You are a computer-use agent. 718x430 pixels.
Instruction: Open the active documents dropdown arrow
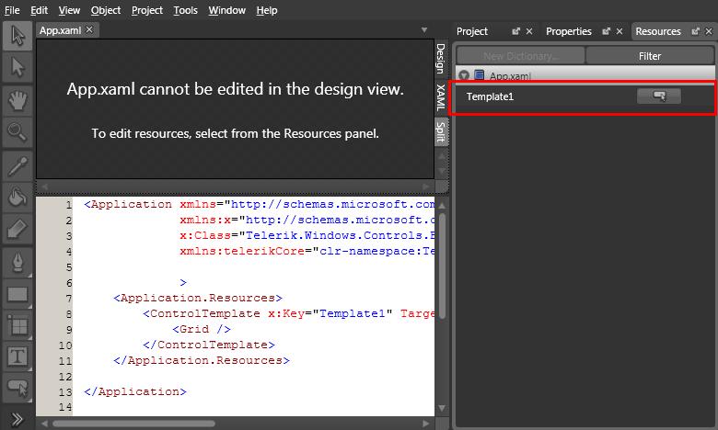coord(424,30)
